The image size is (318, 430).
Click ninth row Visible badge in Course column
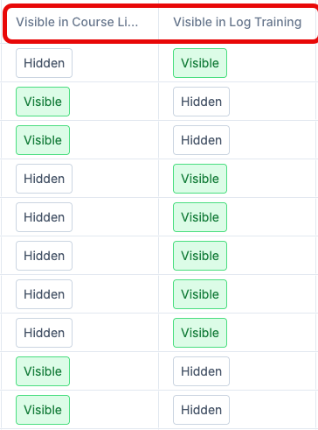pyautogui.click(x=43, y=371)
